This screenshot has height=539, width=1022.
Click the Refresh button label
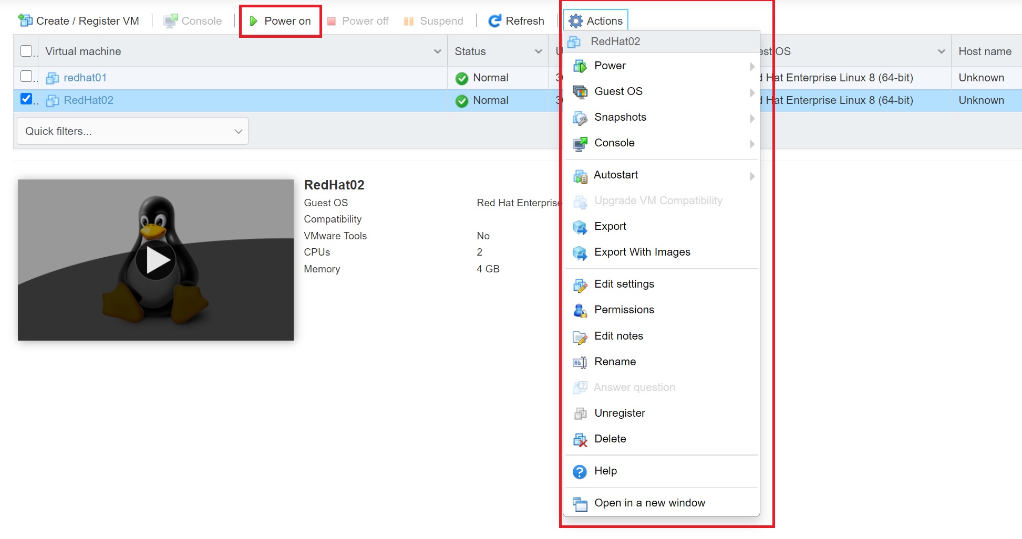coord(525,21)
